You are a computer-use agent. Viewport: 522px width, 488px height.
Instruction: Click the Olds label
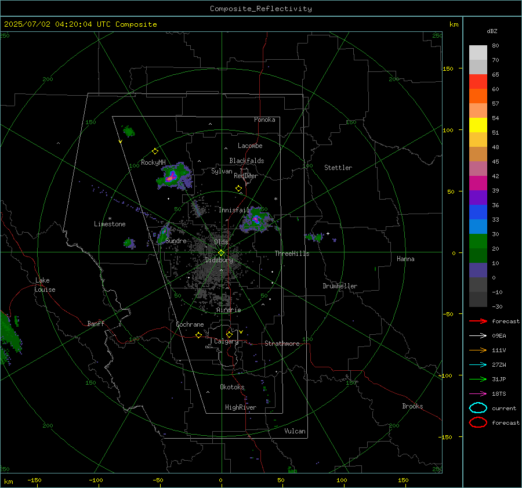click(x=221, y=242)
